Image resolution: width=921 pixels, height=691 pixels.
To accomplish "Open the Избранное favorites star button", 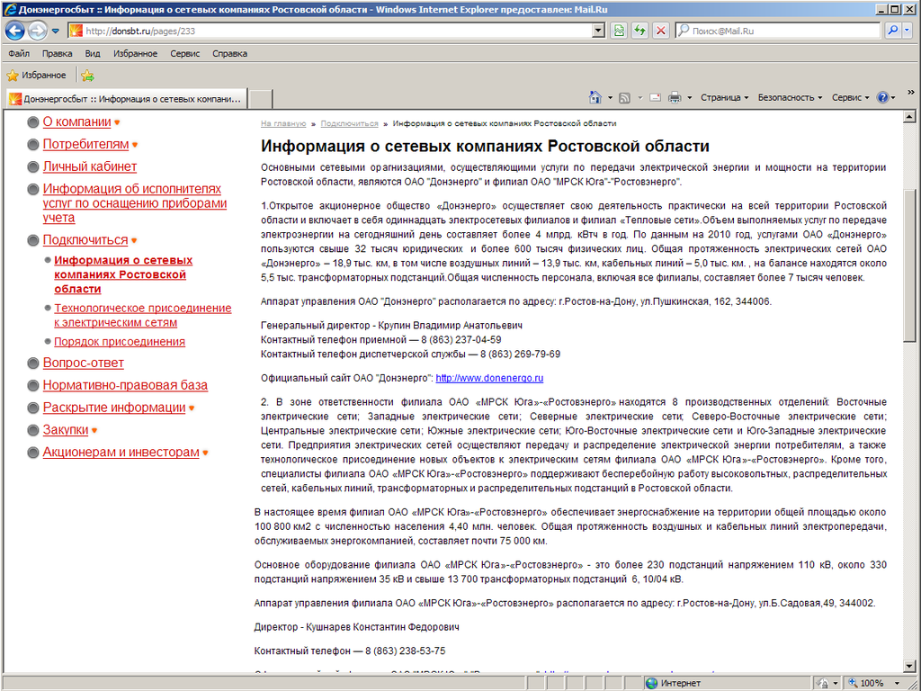I will tap(36, 76).
